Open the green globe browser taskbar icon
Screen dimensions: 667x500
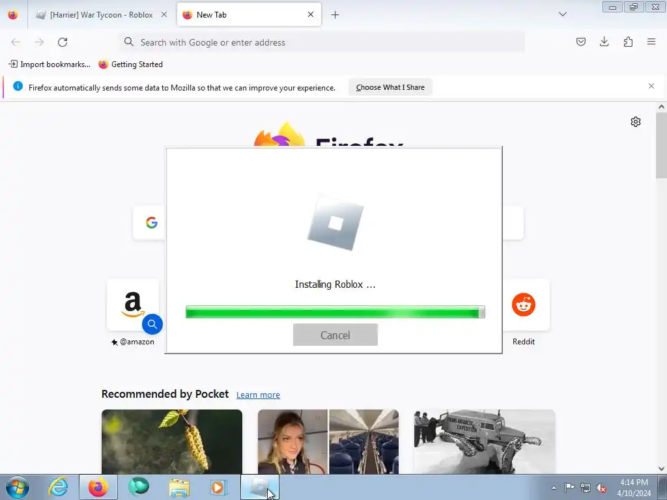tap(139, 487)
